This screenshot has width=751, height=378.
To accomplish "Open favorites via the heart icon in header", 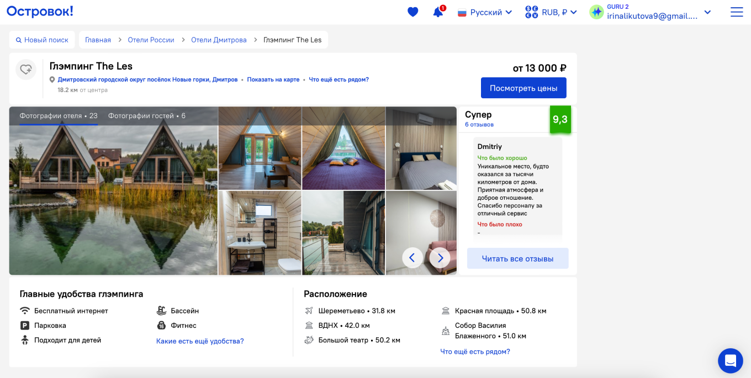I will [x=413, y=12].
